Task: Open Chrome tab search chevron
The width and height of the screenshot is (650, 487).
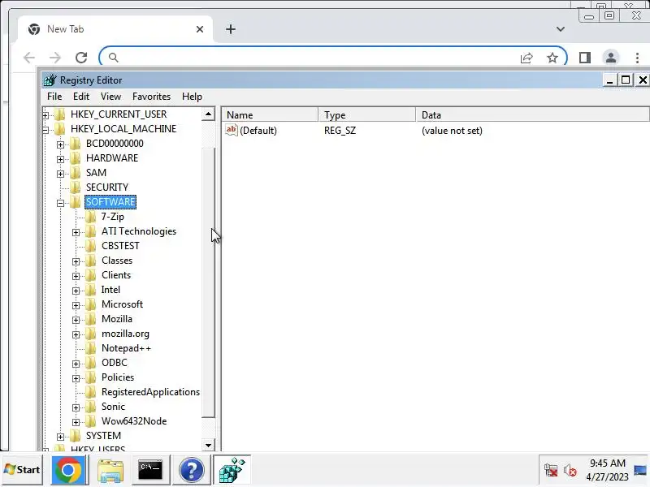Action: point(561,29)
